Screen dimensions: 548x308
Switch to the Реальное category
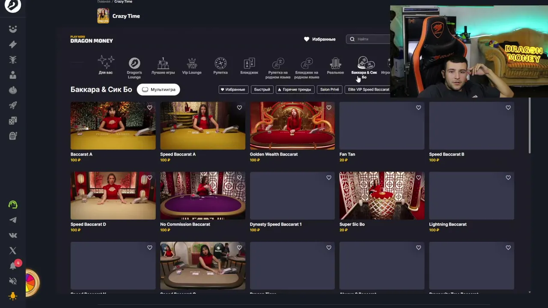tap(335, 65)
